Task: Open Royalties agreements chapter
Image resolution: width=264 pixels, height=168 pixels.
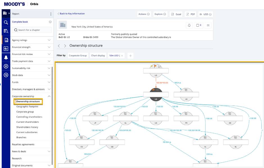Action: tap(23, 144)
